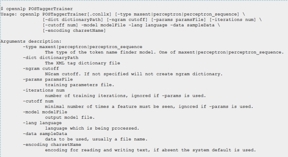288x157 pixels.
Task: Click the '-model modelFile' argument entry
Action: tap(45, 112)
